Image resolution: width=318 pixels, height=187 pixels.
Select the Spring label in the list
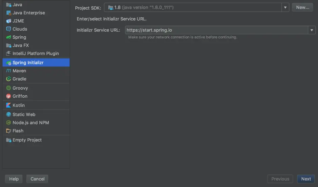(19, 37)
